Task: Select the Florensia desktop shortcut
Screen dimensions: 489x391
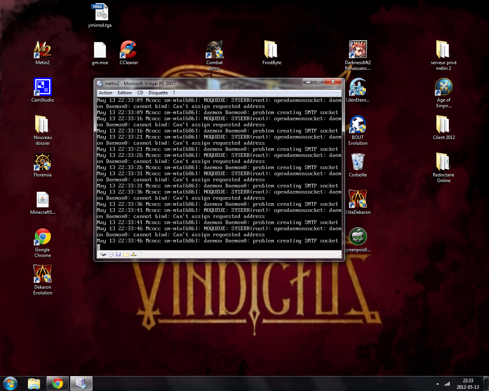Action: point(42,165)
